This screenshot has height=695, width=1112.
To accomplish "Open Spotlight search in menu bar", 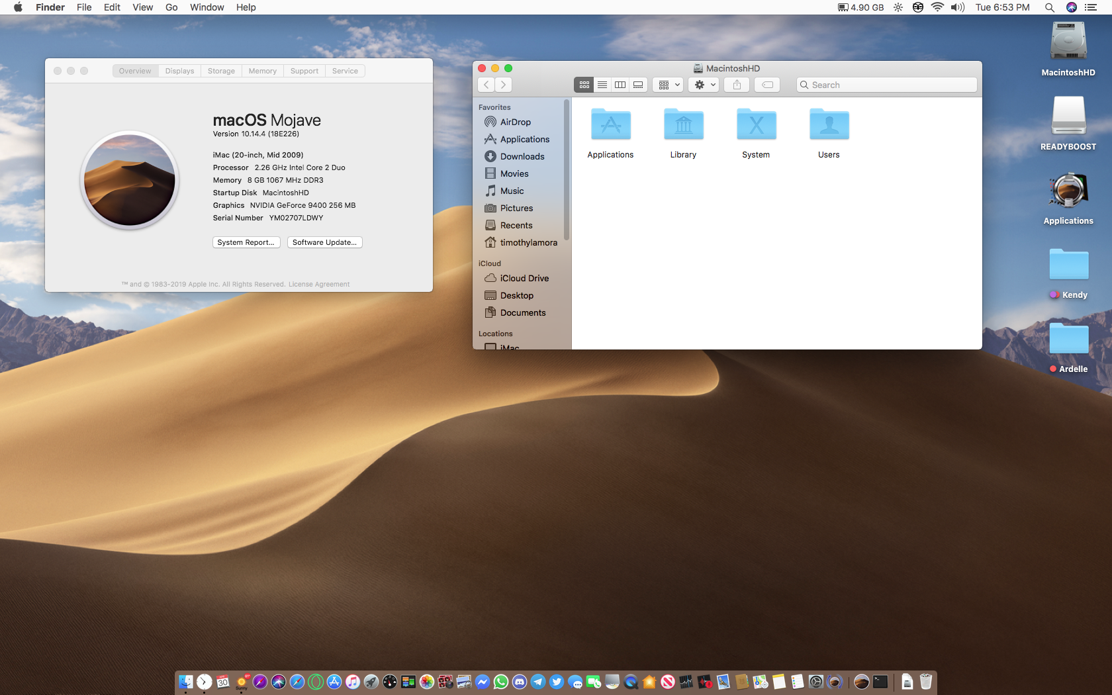I will pyautogui.click(x=1049, y=7).
